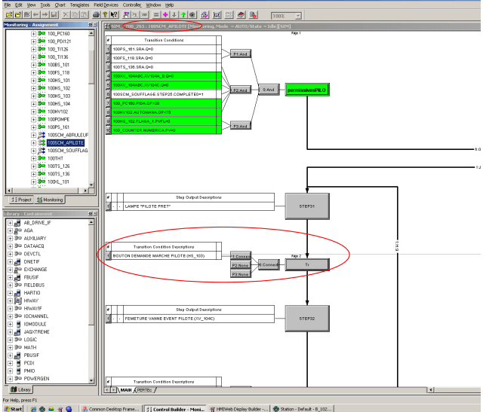Click the green up arrow upload icon
Image resolution: width=483 pixels, height=412 pixels.
click(x=183, y=14)
